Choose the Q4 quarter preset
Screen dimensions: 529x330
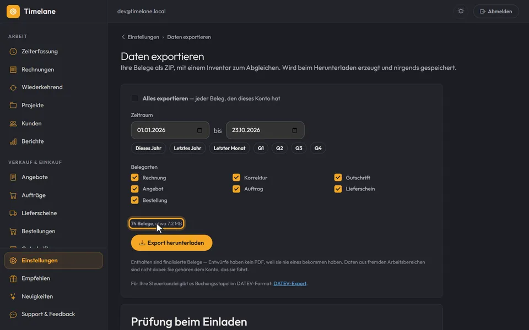click(x=318, y=148)
